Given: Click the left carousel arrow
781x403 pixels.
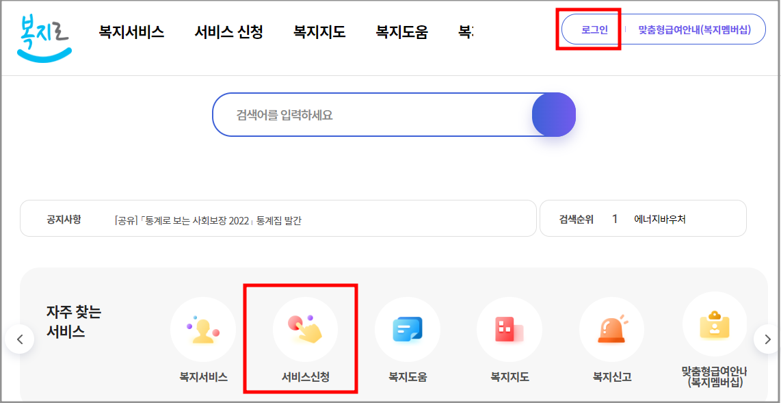Looking at the screenshot, I should click(x=20, y=338).
